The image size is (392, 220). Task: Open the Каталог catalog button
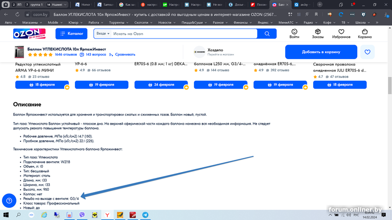pos(71,33)
